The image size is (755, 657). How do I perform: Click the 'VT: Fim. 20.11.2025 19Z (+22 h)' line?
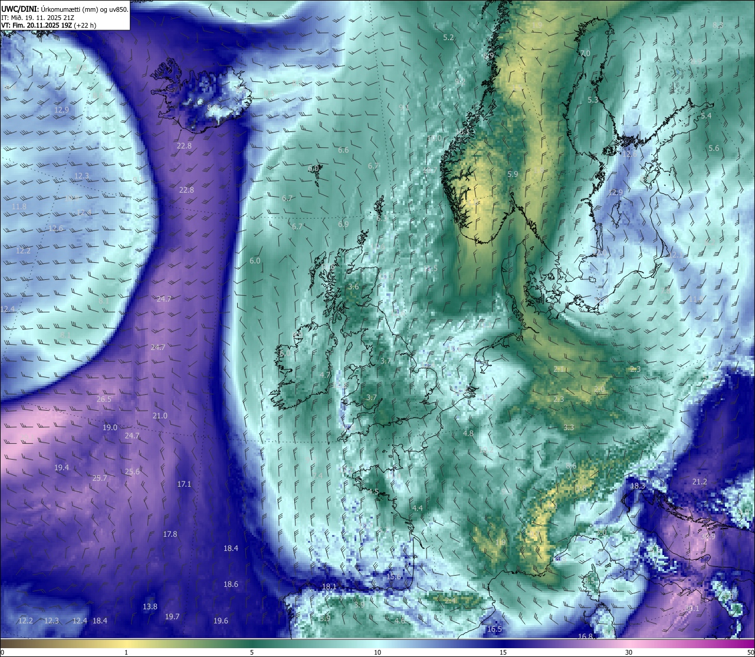pyautogui.click(x=49, y=25)
